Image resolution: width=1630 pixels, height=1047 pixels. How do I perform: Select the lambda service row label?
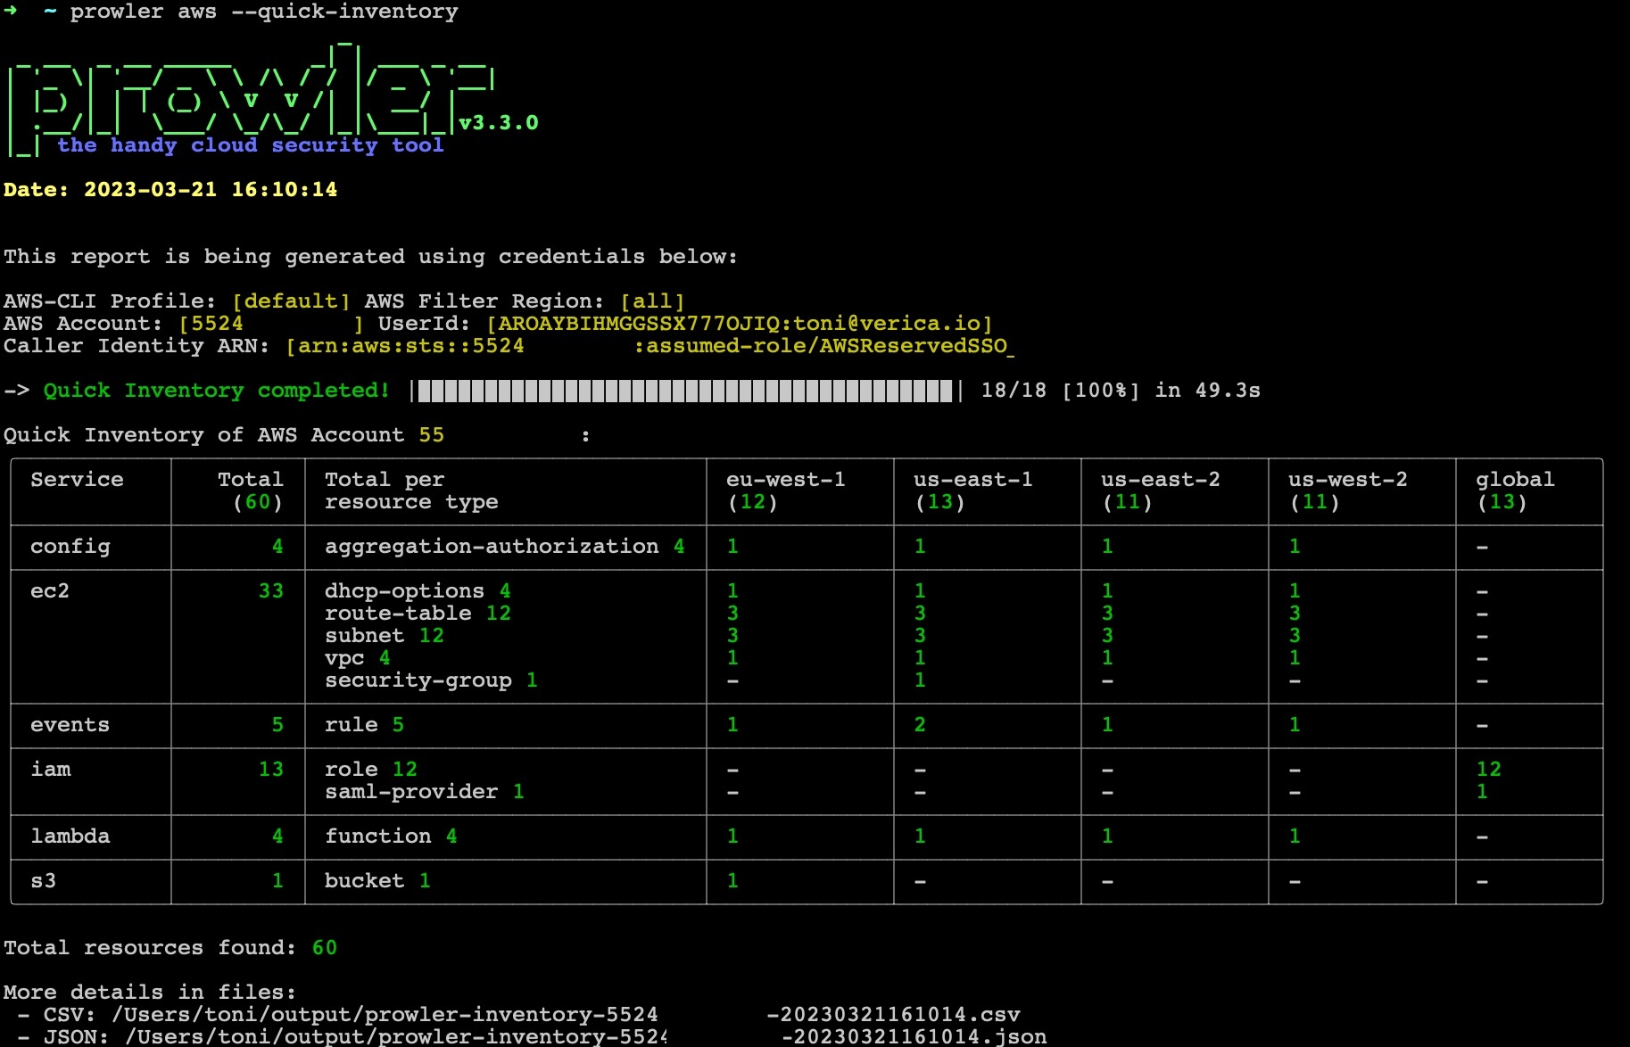click(x=70, y=837)
